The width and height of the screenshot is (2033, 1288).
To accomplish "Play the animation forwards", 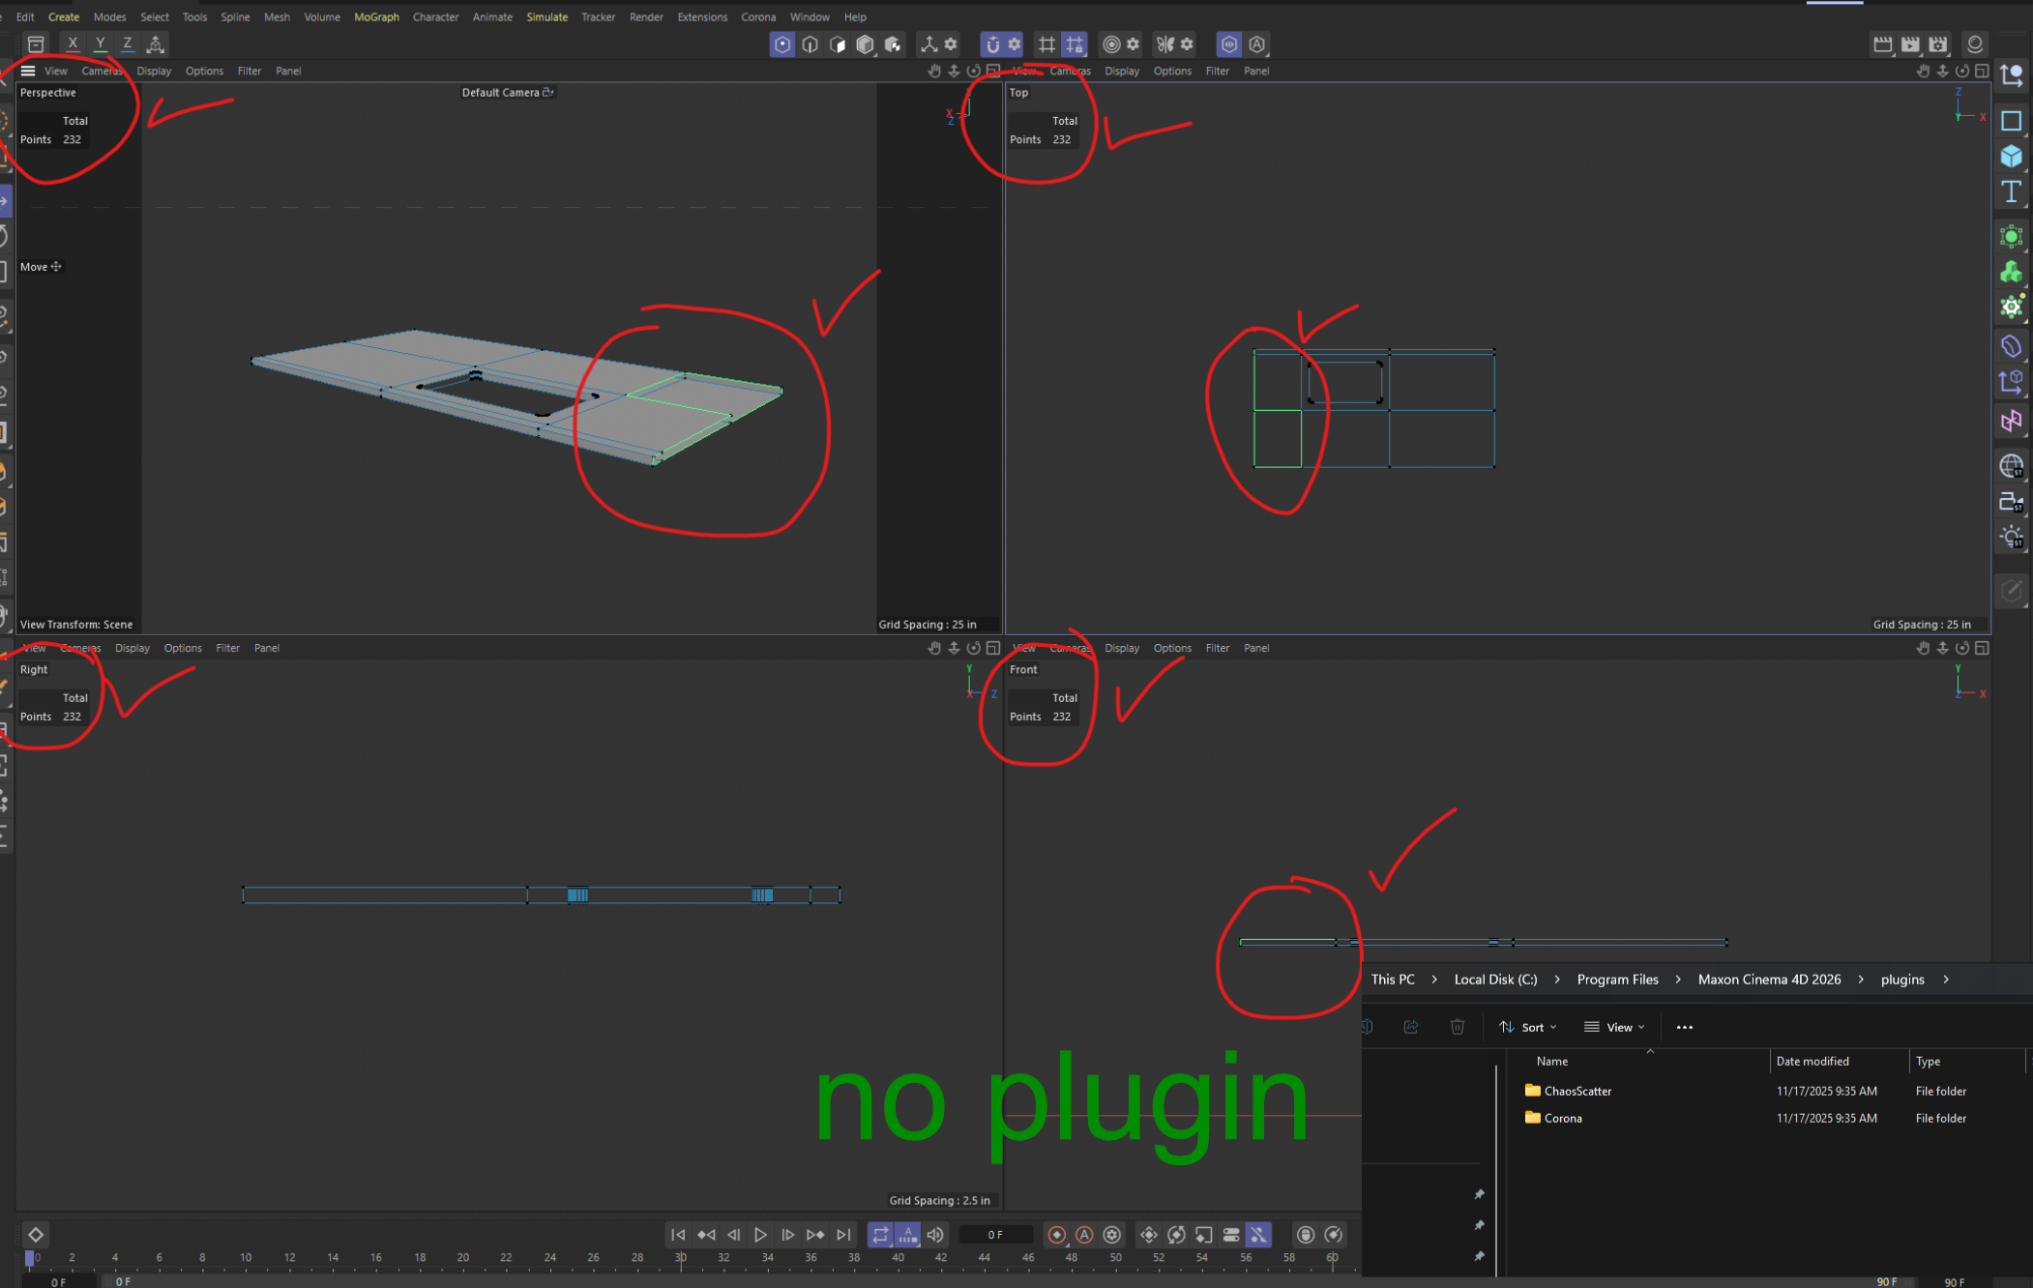I will click(760, 1235).
